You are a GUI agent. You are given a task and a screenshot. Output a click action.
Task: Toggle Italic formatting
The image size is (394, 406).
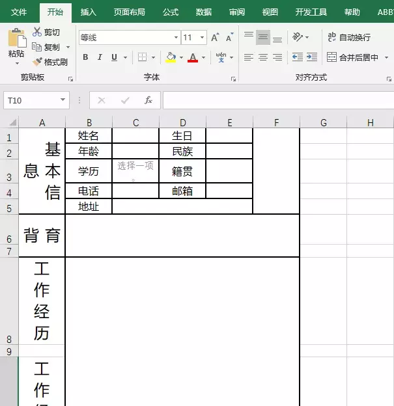tap(100, 57)
